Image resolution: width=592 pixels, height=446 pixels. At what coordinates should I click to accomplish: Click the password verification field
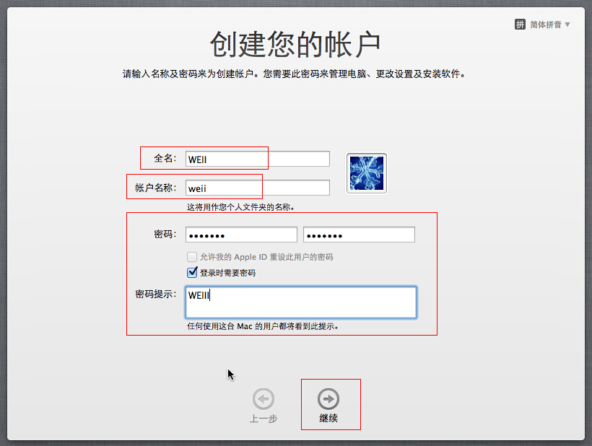(x=359, y=235)
